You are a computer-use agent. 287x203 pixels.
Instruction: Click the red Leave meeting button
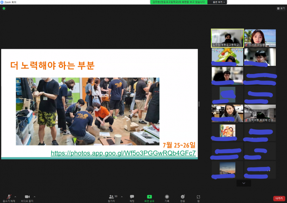pos(279,198)
